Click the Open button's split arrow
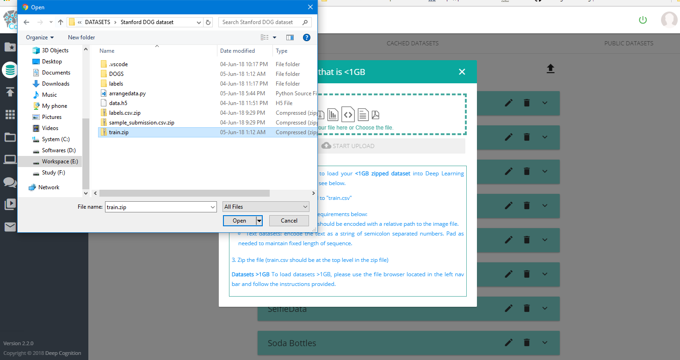 tap(260, 221)
